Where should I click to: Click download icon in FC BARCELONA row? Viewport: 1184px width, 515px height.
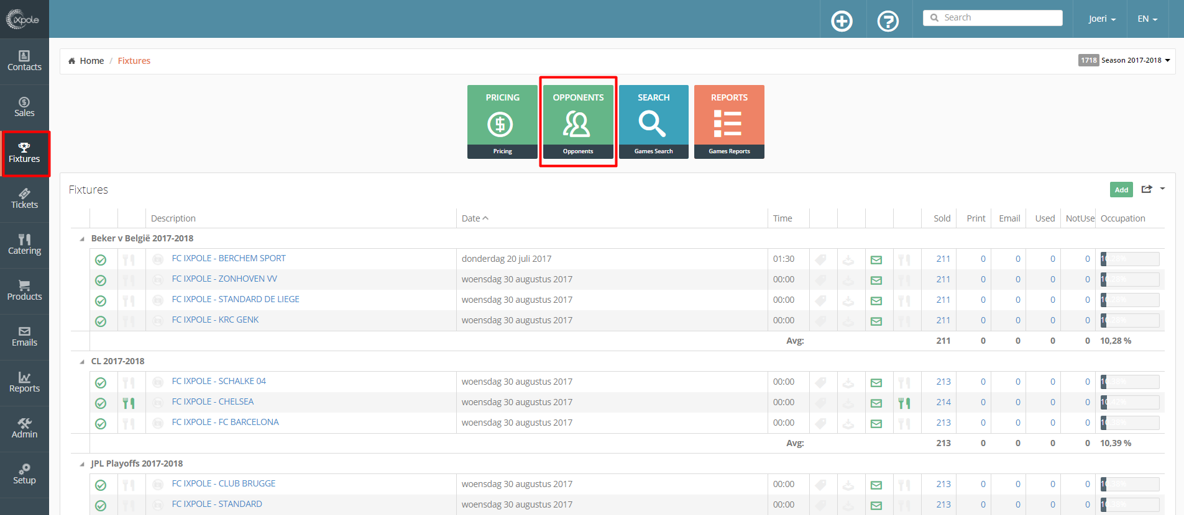pyautogui.click(x=848, y=424)
